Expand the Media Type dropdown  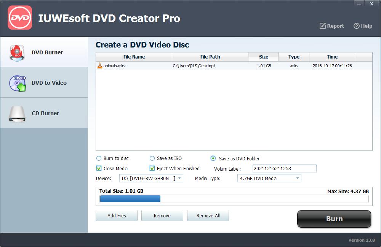269,178
